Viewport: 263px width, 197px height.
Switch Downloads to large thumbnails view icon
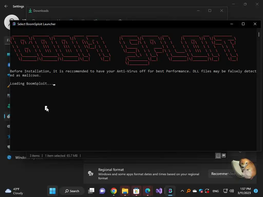(x=224, y=156)
